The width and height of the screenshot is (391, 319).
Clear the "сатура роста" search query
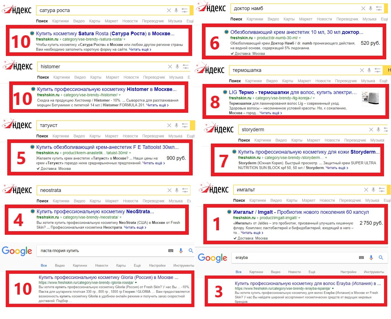coord(169,10)
